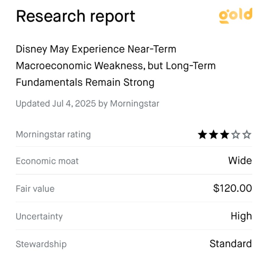Viewport: 267px width, 255px height.
Task: Select the Economic moat label
Action: [x=47, y=161]
